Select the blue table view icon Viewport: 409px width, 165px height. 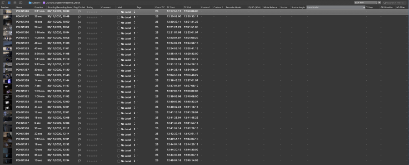[9, 3]
